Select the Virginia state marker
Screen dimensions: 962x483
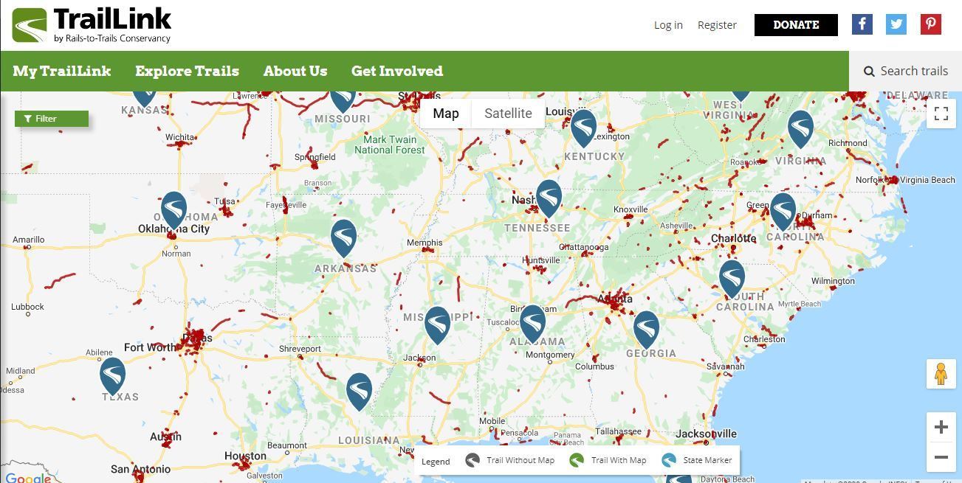pos(800,129)
